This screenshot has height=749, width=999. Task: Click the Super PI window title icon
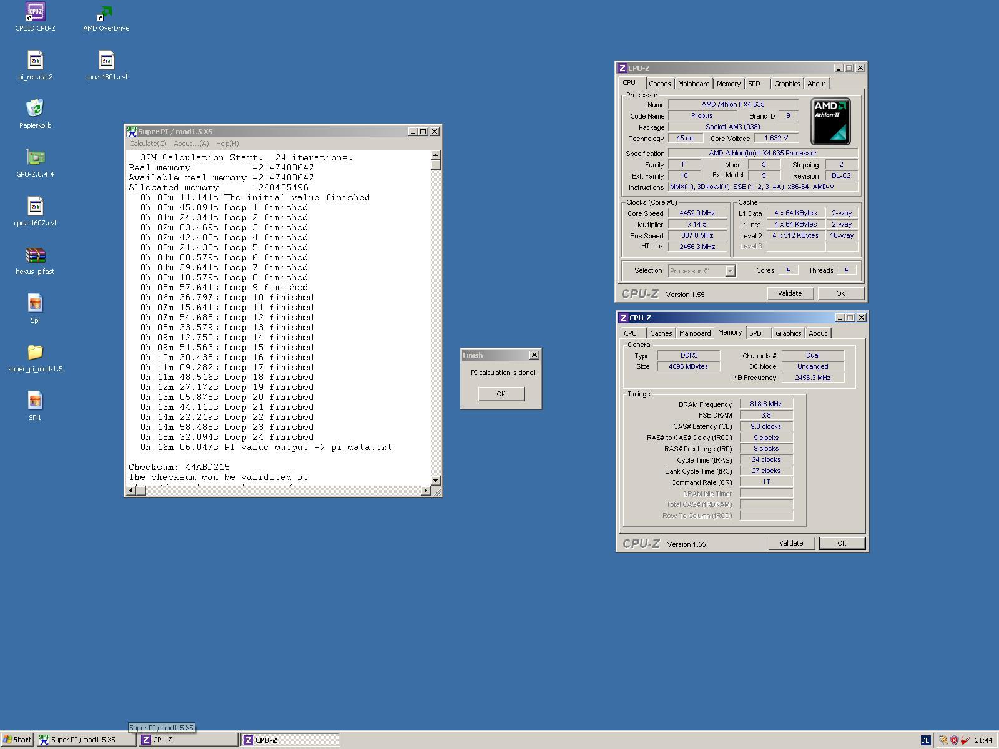pos(132,131)
